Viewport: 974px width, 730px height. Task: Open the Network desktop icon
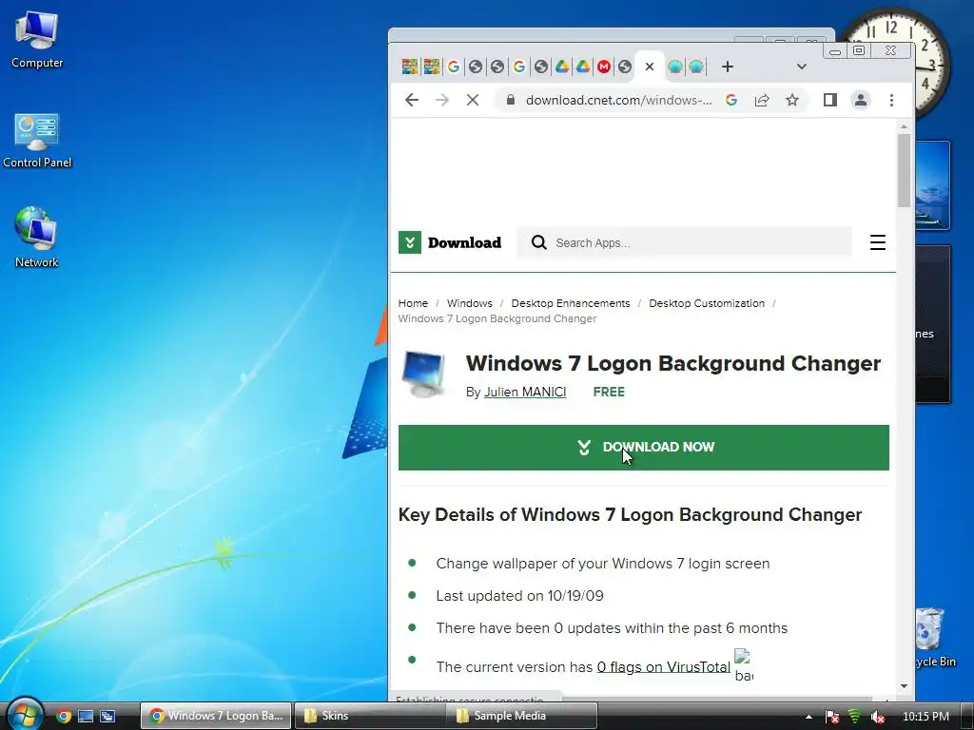pyautogui.click(x=37, y=238)
